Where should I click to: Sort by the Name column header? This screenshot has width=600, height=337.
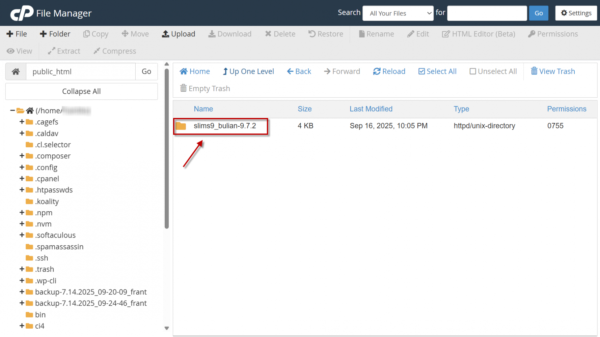203,109
